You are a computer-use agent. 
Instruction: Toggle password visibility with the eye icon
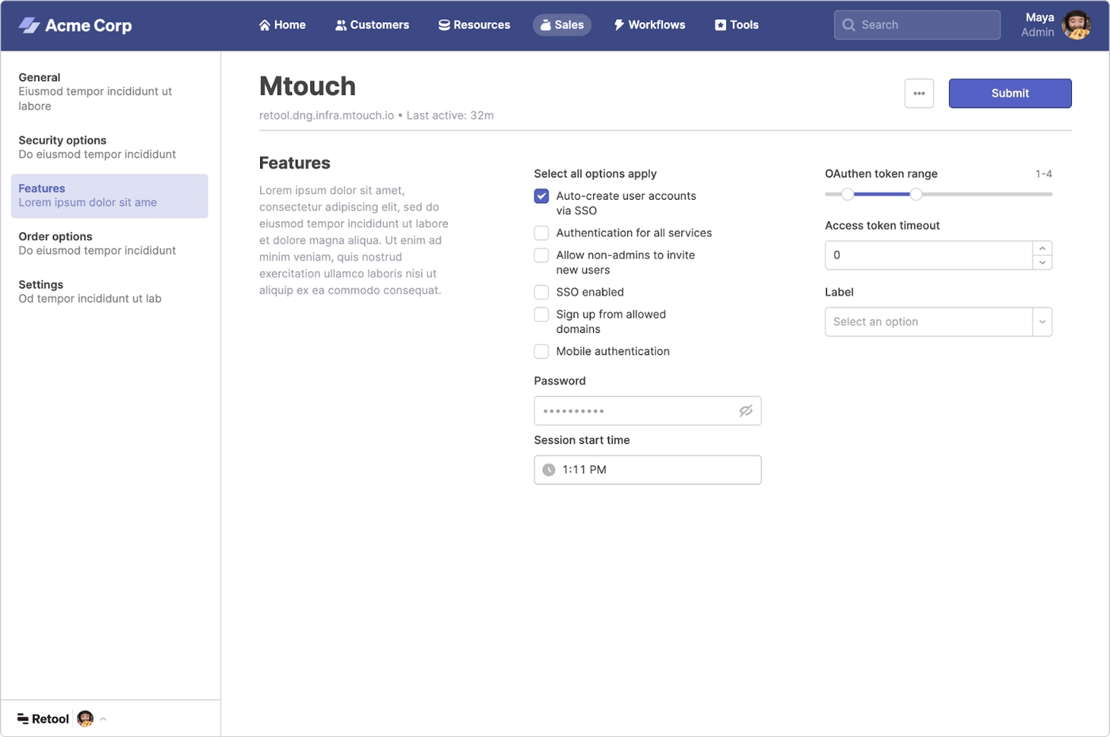[x=745, y=411]
